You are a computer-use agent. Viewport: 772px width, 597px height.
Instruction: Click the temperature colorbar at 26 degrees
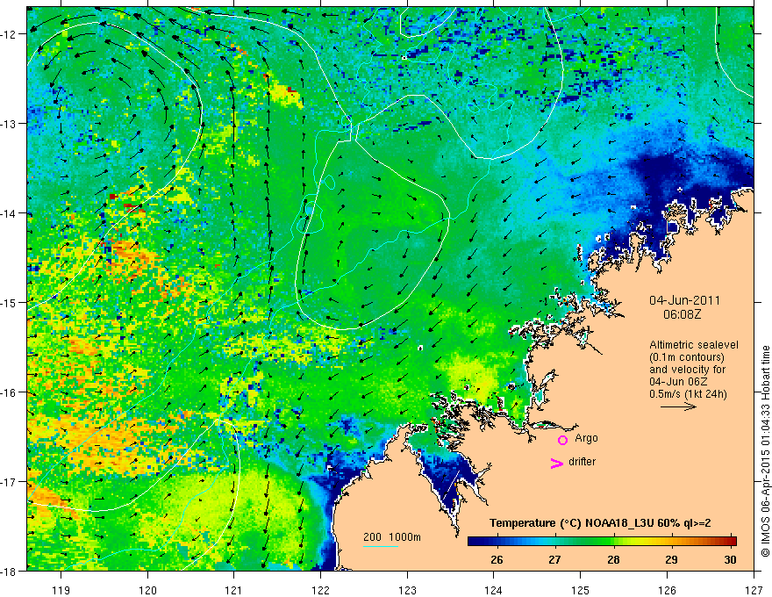point(497,542)
